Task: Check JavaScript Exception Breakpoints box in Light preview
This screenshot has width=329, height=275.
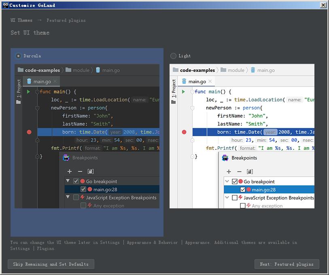Action: (235, 197)
